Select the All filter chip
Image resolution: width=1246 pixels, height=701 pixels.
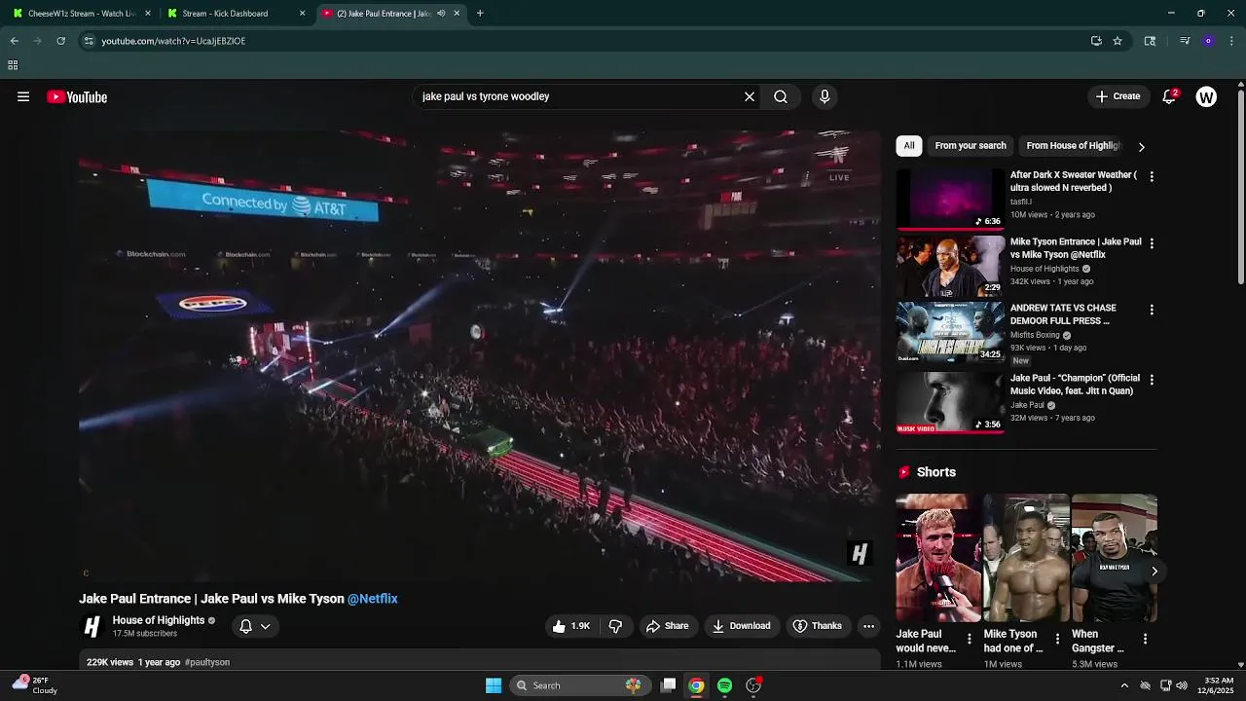[x=908, y=146]
